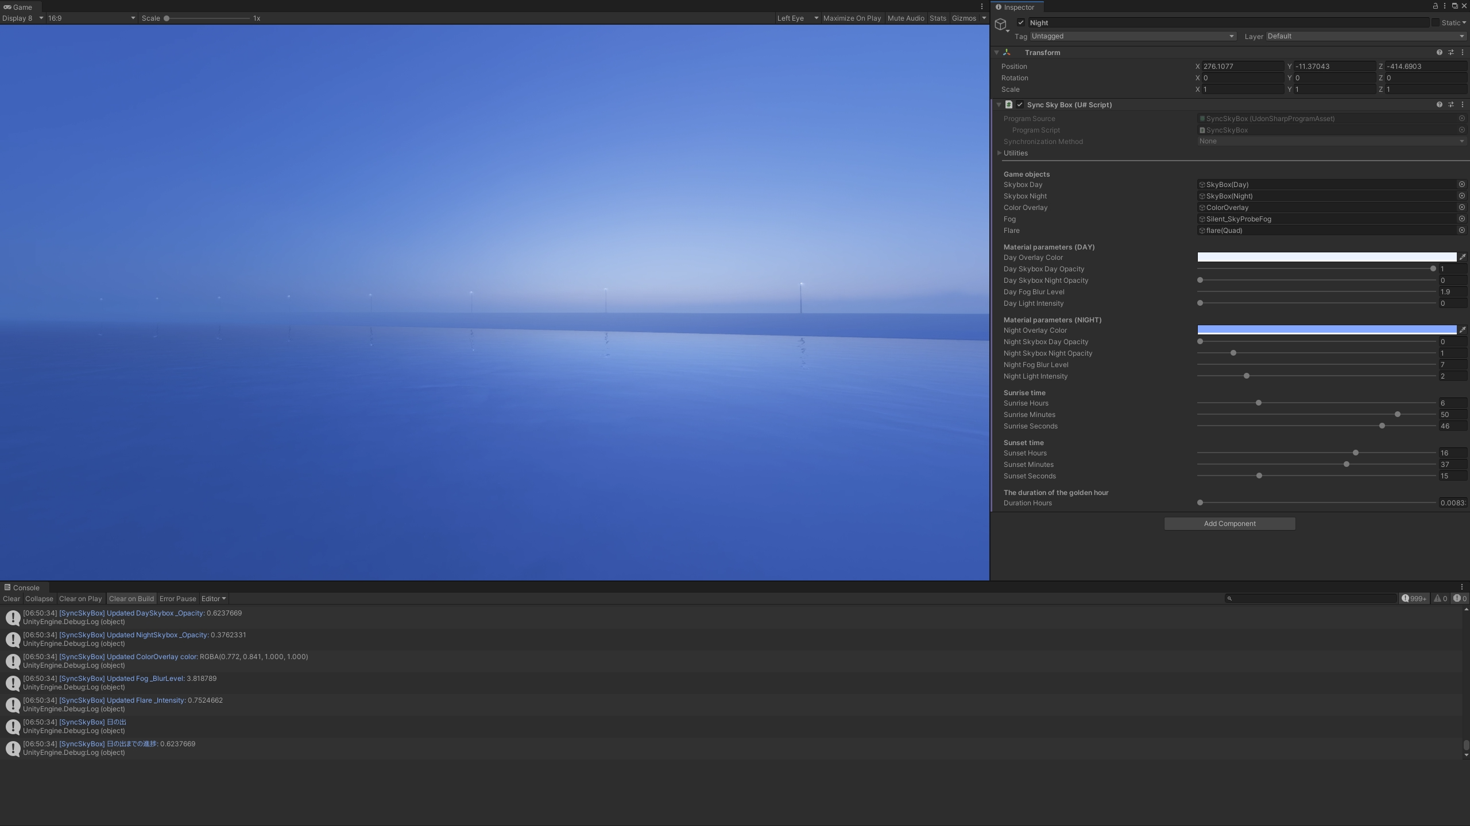Image resolution: width=1470 pixels, height=826 pixels.
Task: Open the 16:9 aspect ratio dropdown
Action: click(x=92, y=18)
